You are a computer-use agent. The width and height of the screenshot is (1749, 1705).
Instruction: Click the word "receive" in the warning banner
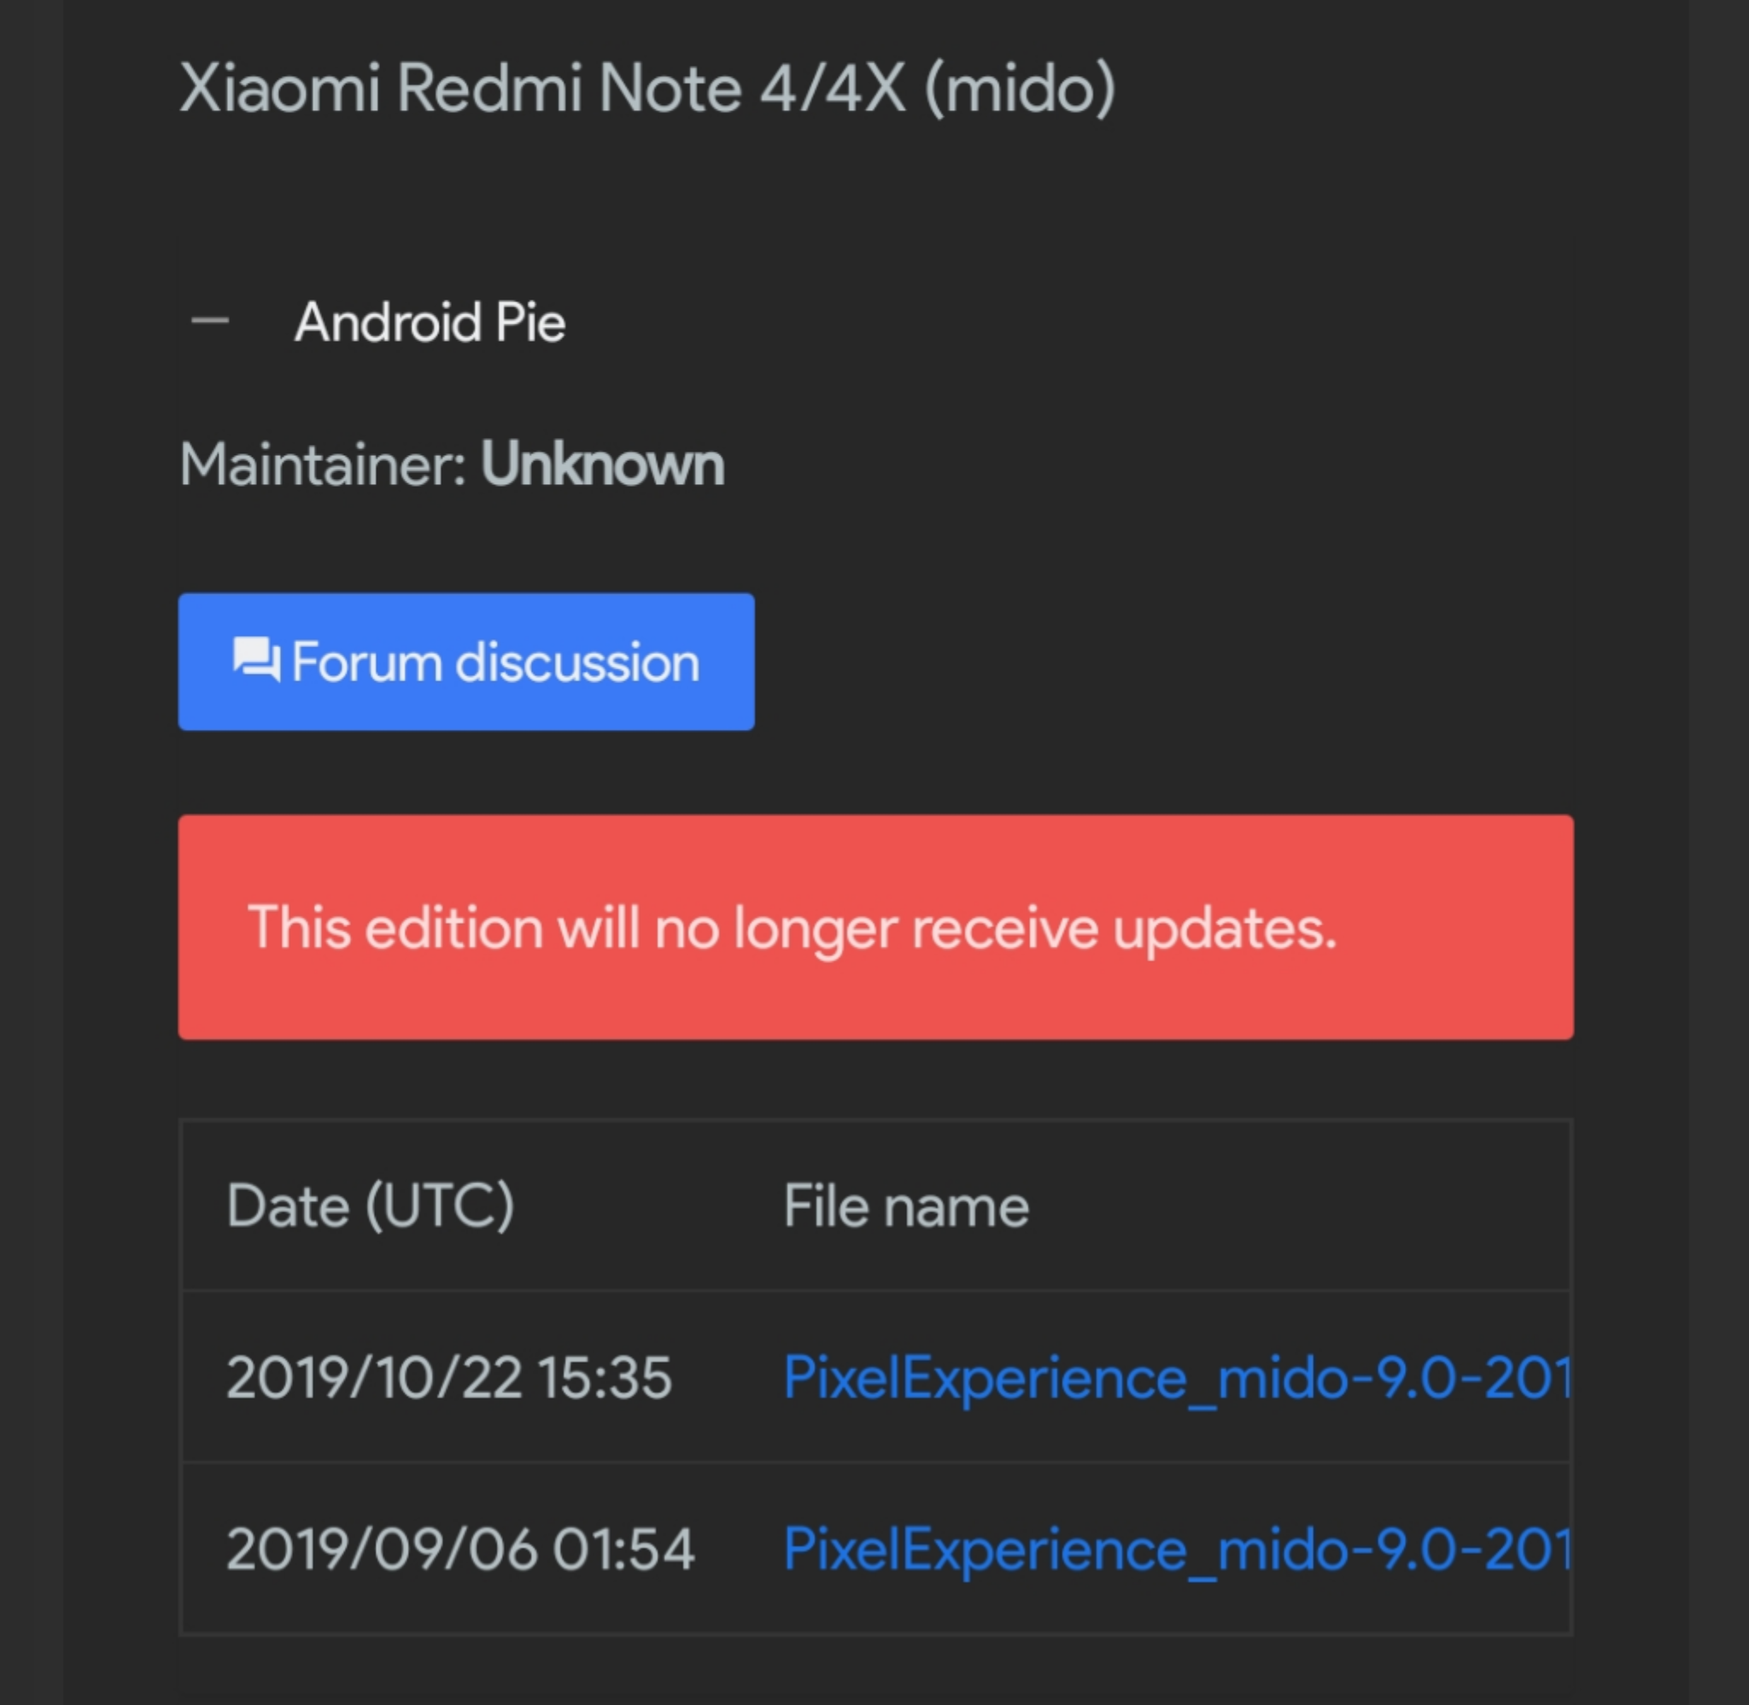pos(1005,928)
